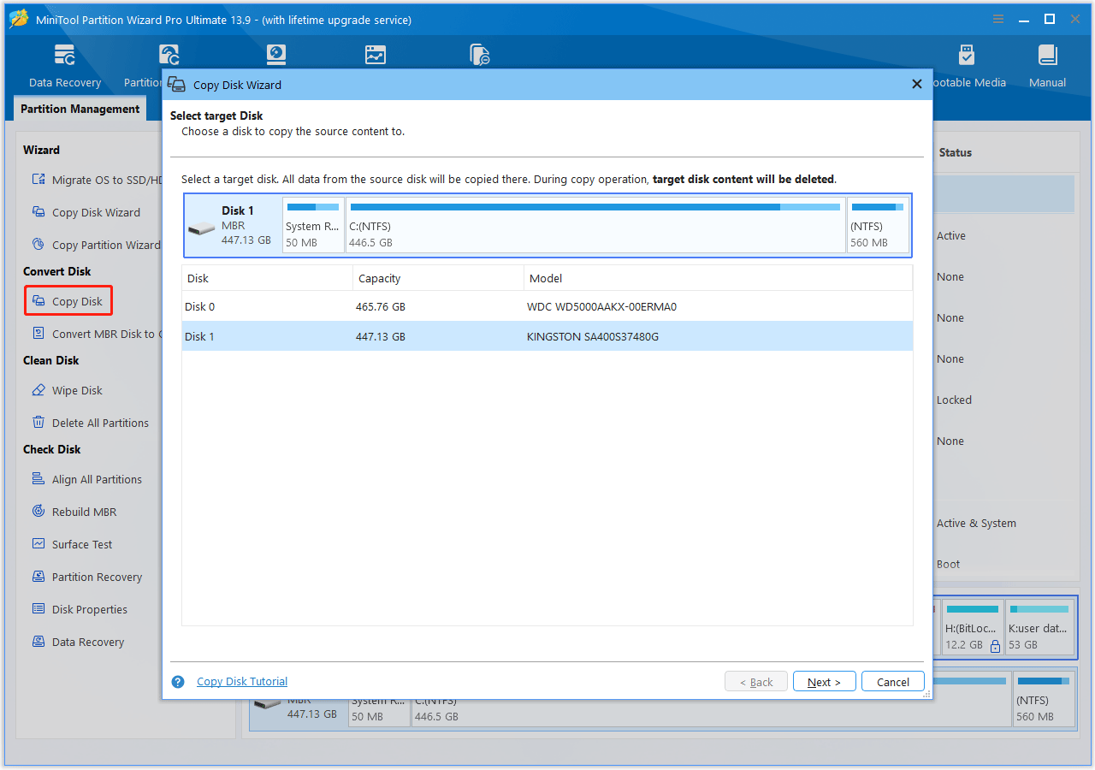Select the K:user dat... 53 GB partition
This screenshot has width=1095, height=770.
[x=1039, y=627]
